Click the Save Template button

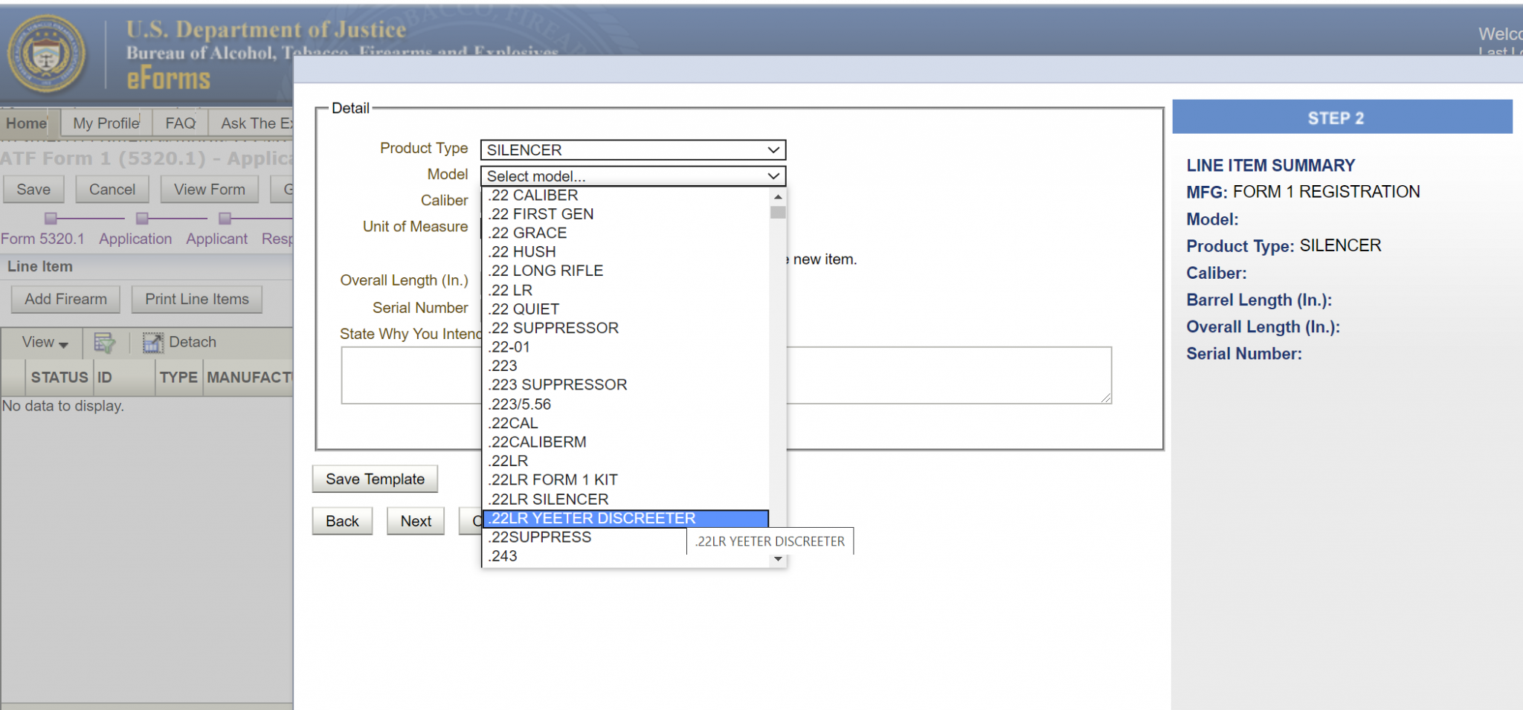pos(375,480)
